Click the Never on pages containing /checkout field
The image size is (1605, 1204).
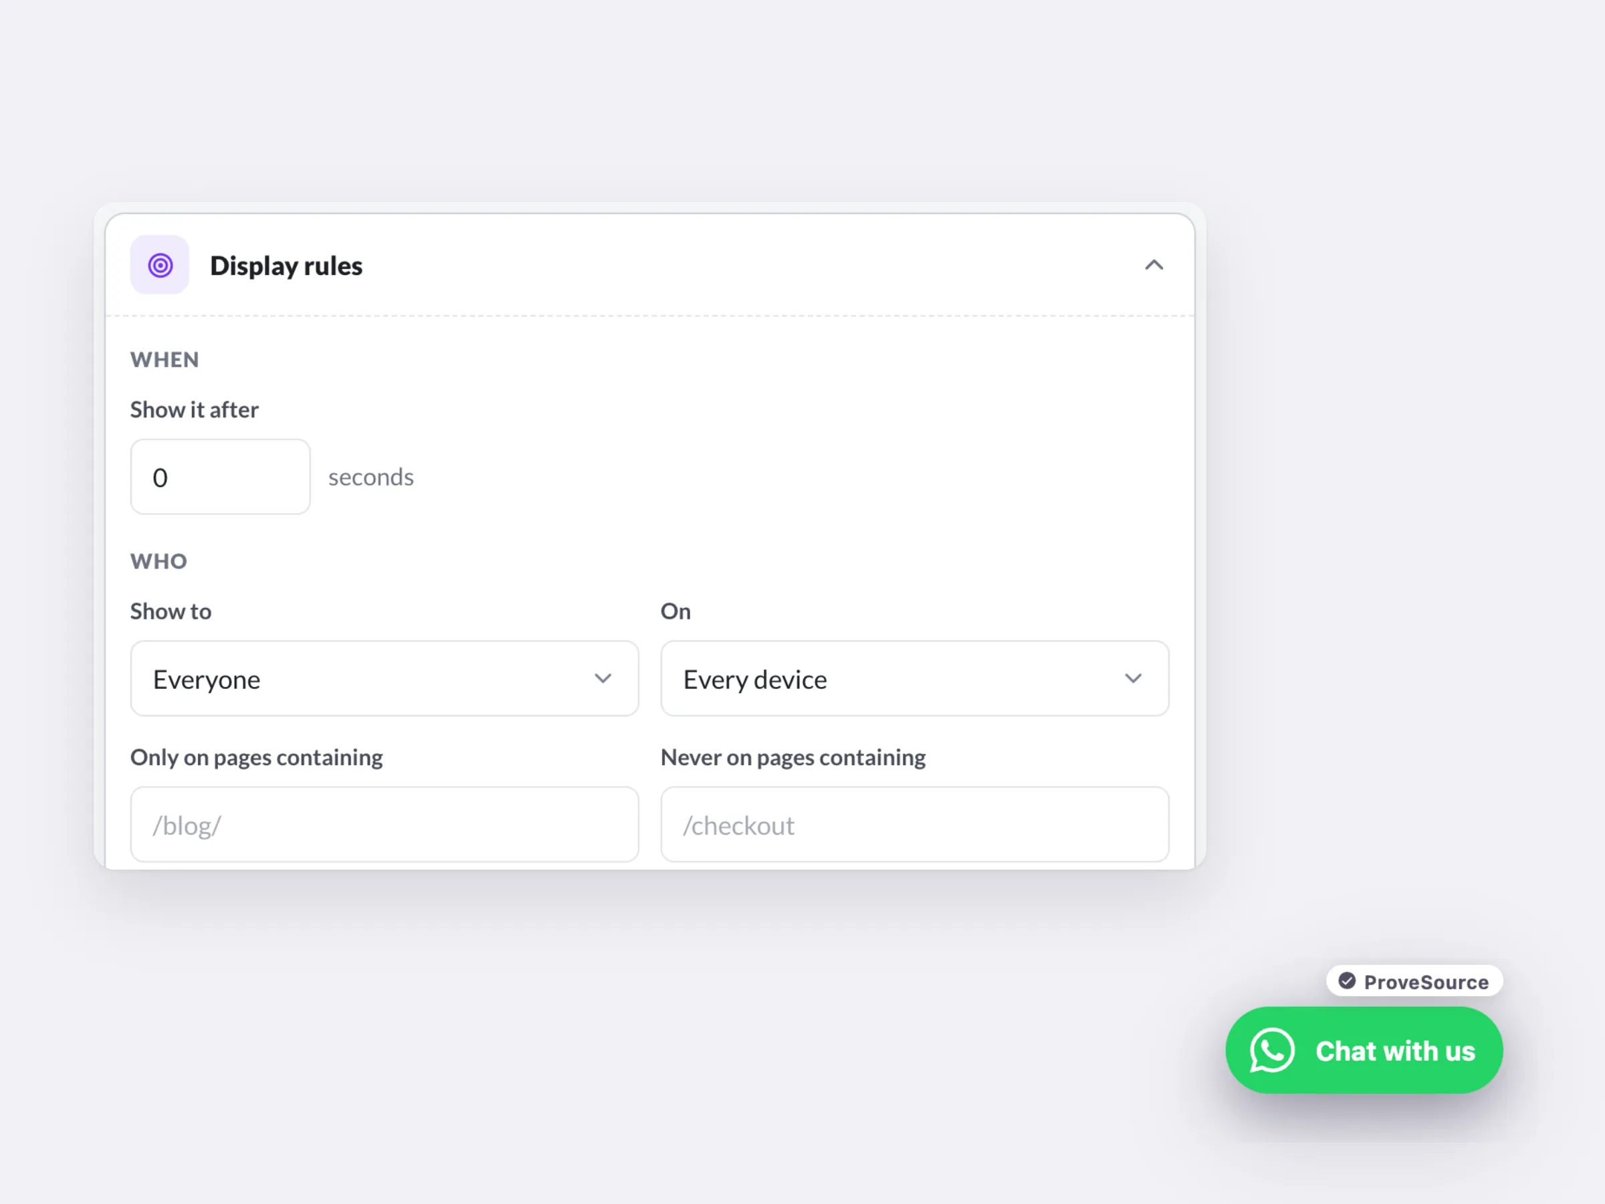(x=915, y=825)
